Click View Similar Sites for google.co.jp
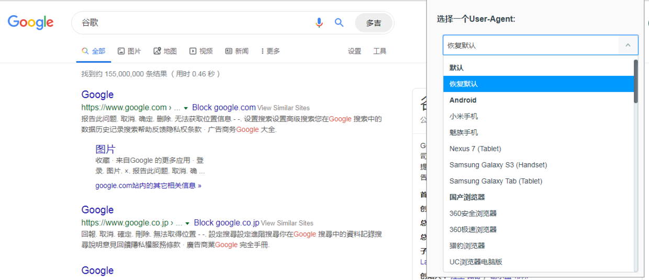This screenshot has width=649, height=280. pos(287,223)
